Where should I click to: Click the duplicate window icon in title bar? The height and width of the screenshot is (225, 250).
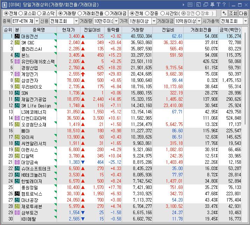(x=206, y=5)
